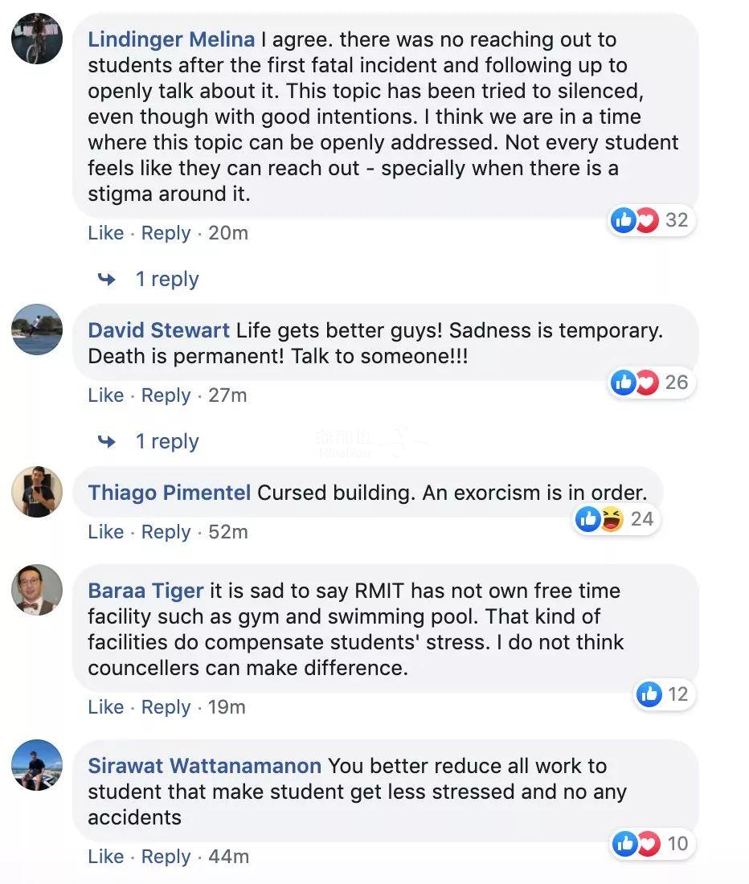Like Thiago Pimentel's comment

pyautogui.click(x=105, y=532)
